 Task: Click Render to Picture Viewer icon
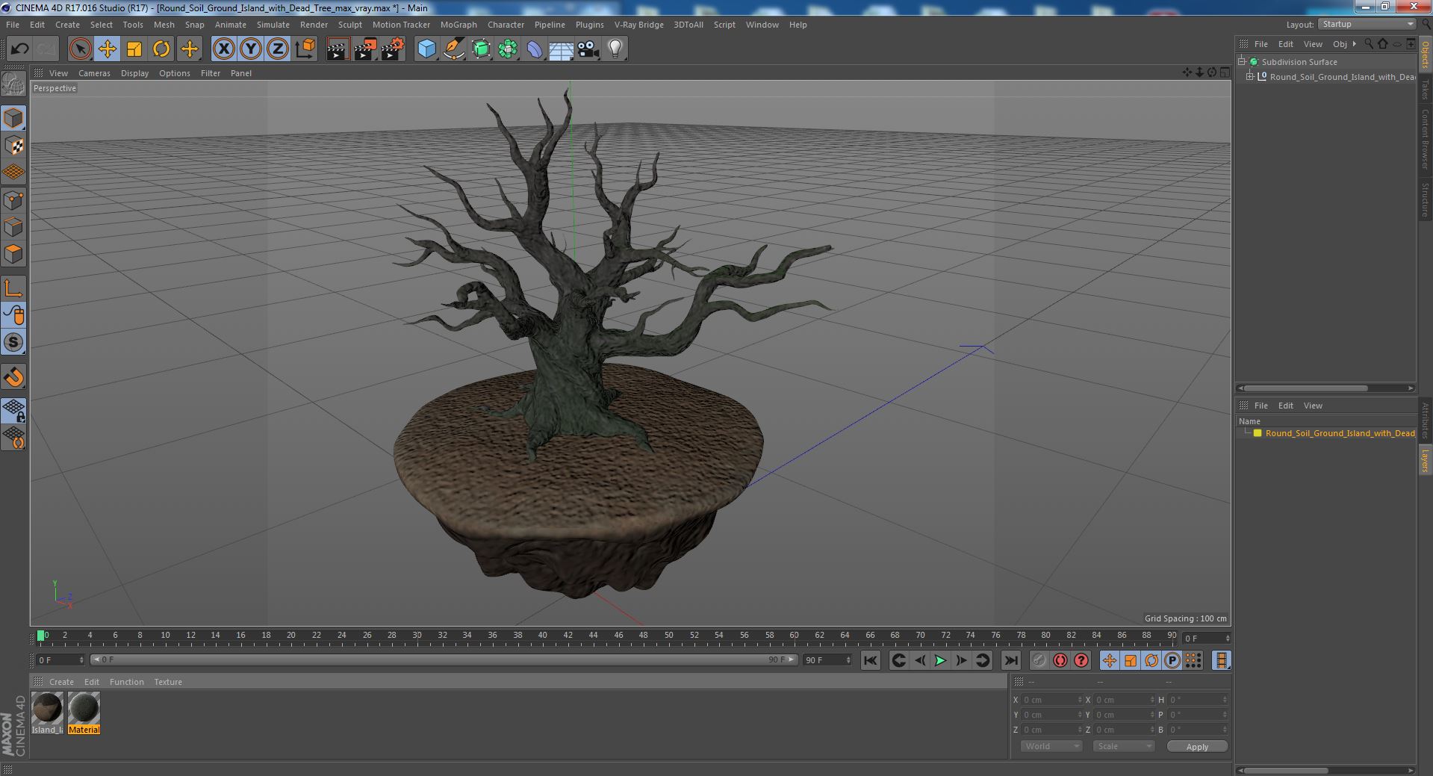tap(365, 49)
